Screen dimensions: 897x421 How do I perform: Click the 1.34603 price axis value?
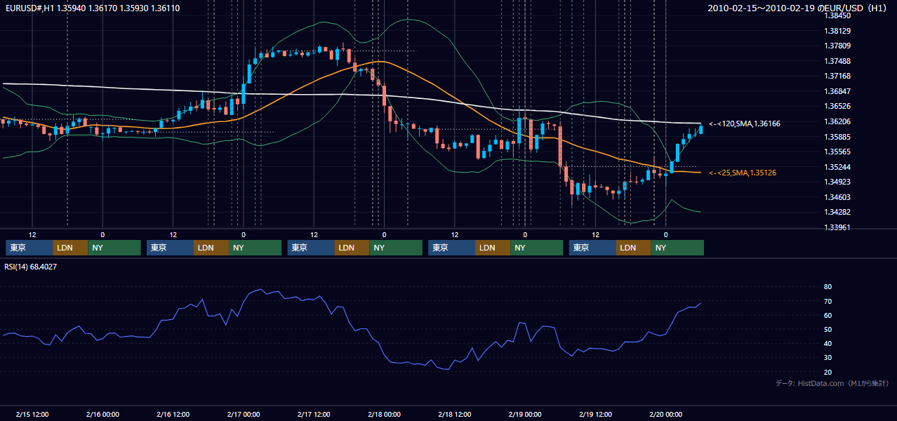point(837,197)
